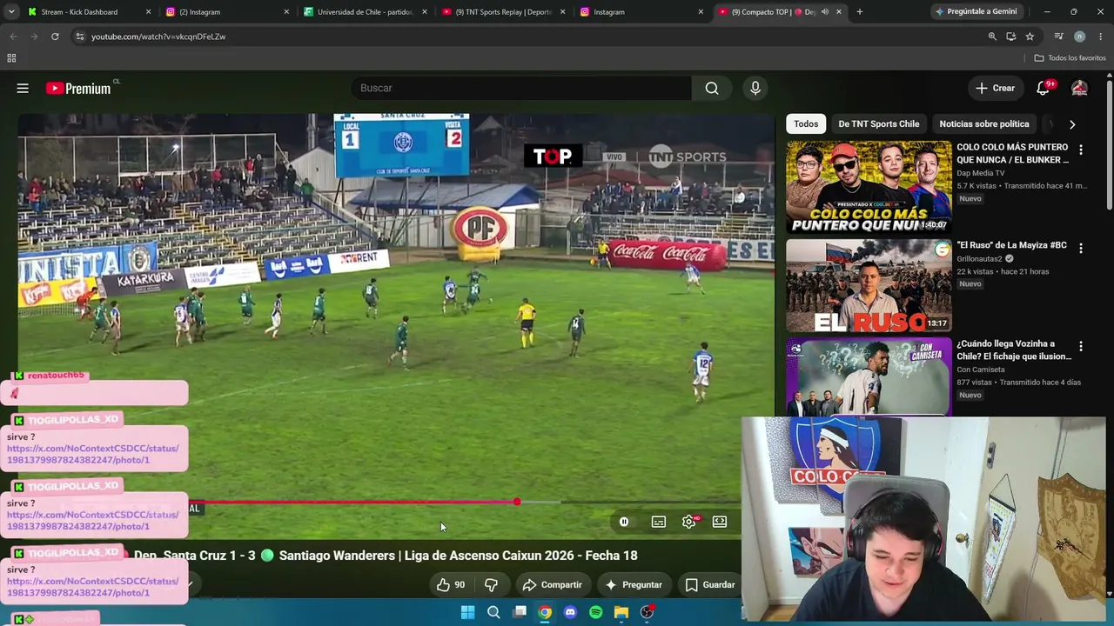
Task: Click Crear to create content
Action: [995, 88]
